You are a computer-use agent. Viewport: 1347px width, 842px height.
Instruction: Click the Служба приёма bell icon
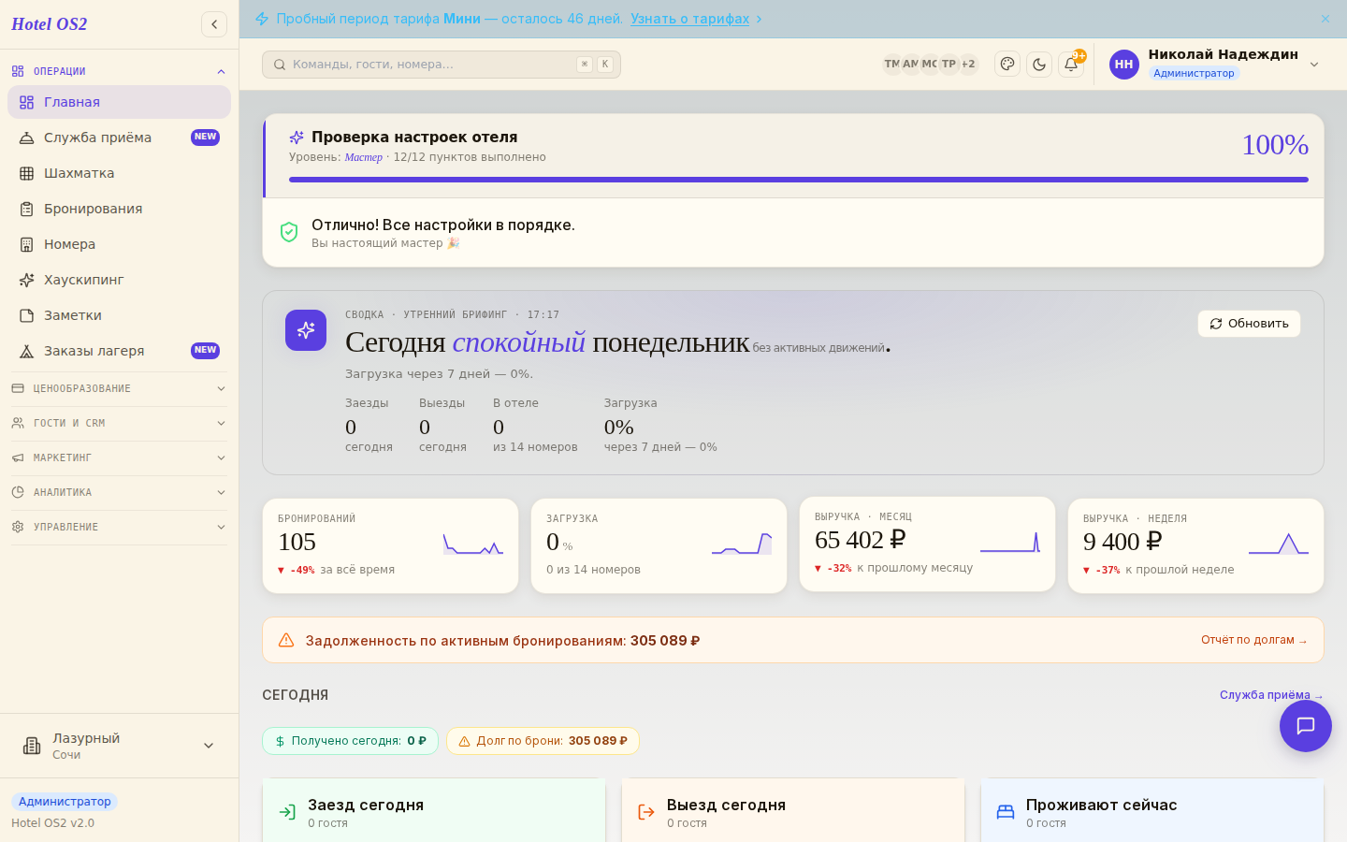tap(26, 138)
